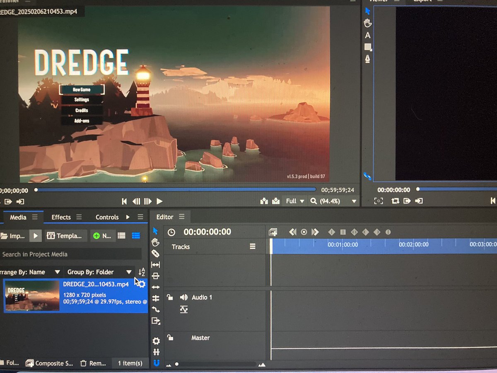Click the Editor export contents icon
This screenshot has width=497, height=373.
pos(156,321)
